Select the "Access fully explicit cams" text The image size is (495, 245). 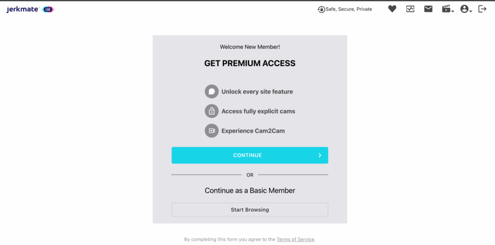tap(258, 111)
